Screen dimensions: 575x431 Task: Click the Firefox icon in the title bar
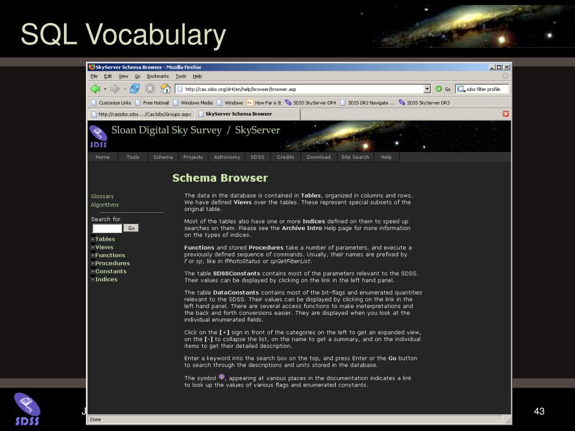[92, 67]
